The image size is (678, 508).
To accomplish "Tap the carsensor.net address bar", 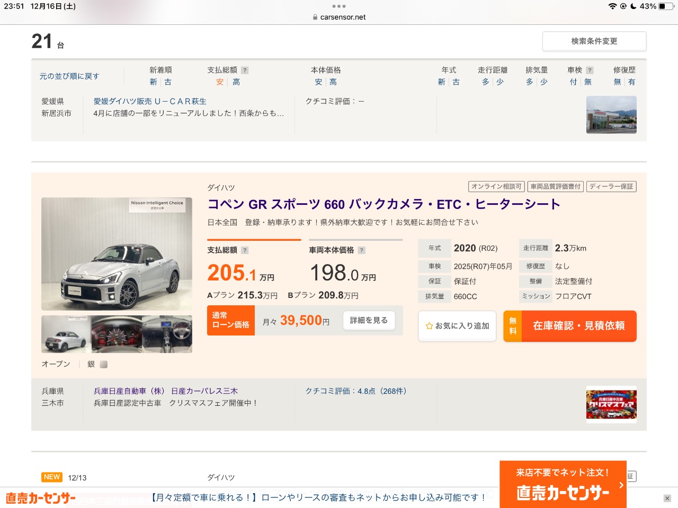I will click(x=339, y=17).
